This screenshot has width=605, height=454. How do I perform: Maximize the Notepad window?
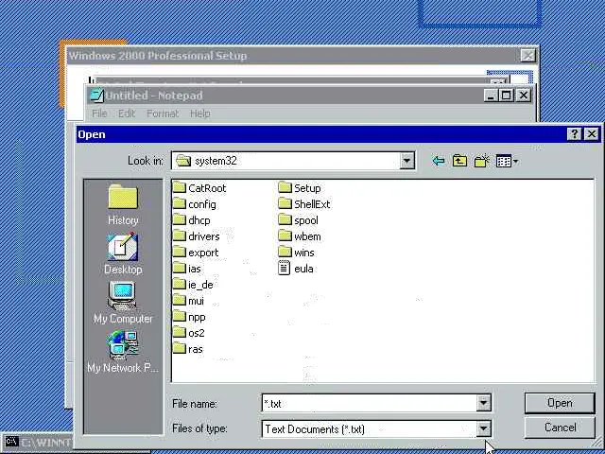[x=507, y=96]
